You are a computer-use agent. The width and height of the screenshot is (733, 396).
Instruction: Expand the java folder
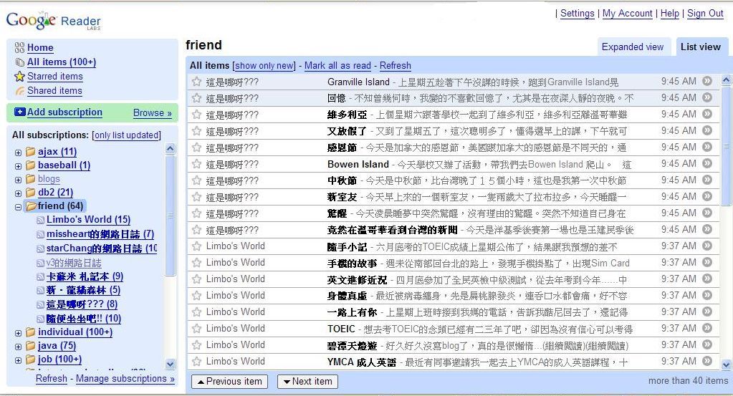(x=18, y=347)
